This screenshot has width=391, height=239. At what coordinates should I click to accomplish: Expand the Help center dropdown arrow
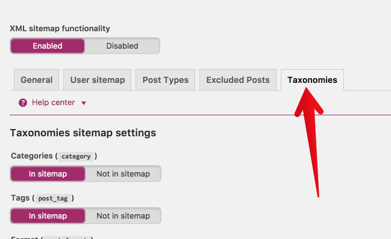[84, 103]
